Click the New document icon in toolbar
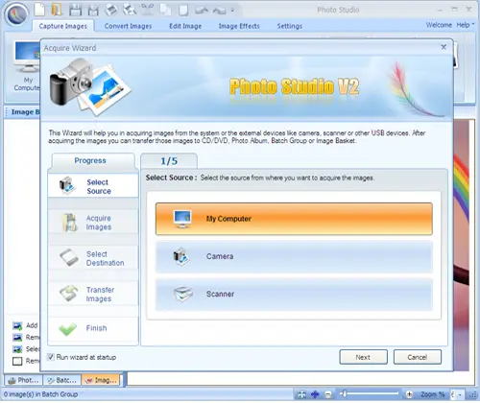480x403 pixels. [x=39, y=10]
